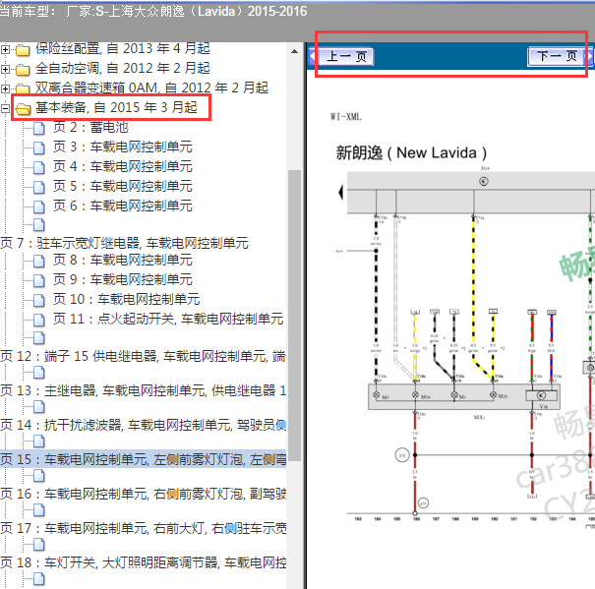The width and height of the screenshot is (595, 589).
Task: Click document icon beside 页 5
Action: [38, 188]
